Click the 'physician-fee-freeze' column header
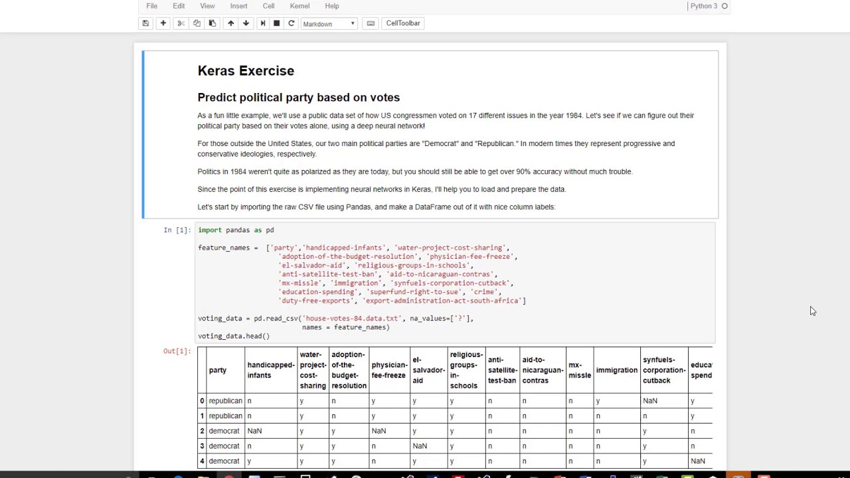Screen dimensions: 850x478 [389, 370]
